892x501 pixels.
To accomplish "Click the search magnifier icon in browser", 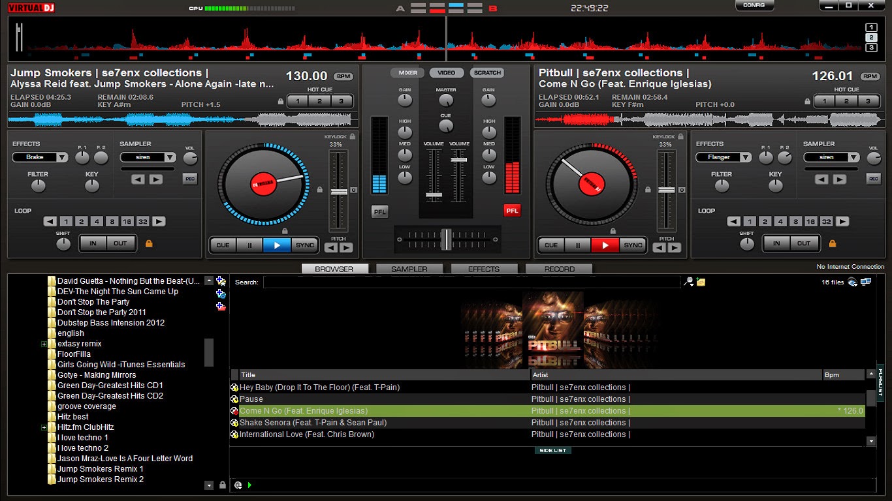I will 688,282.
